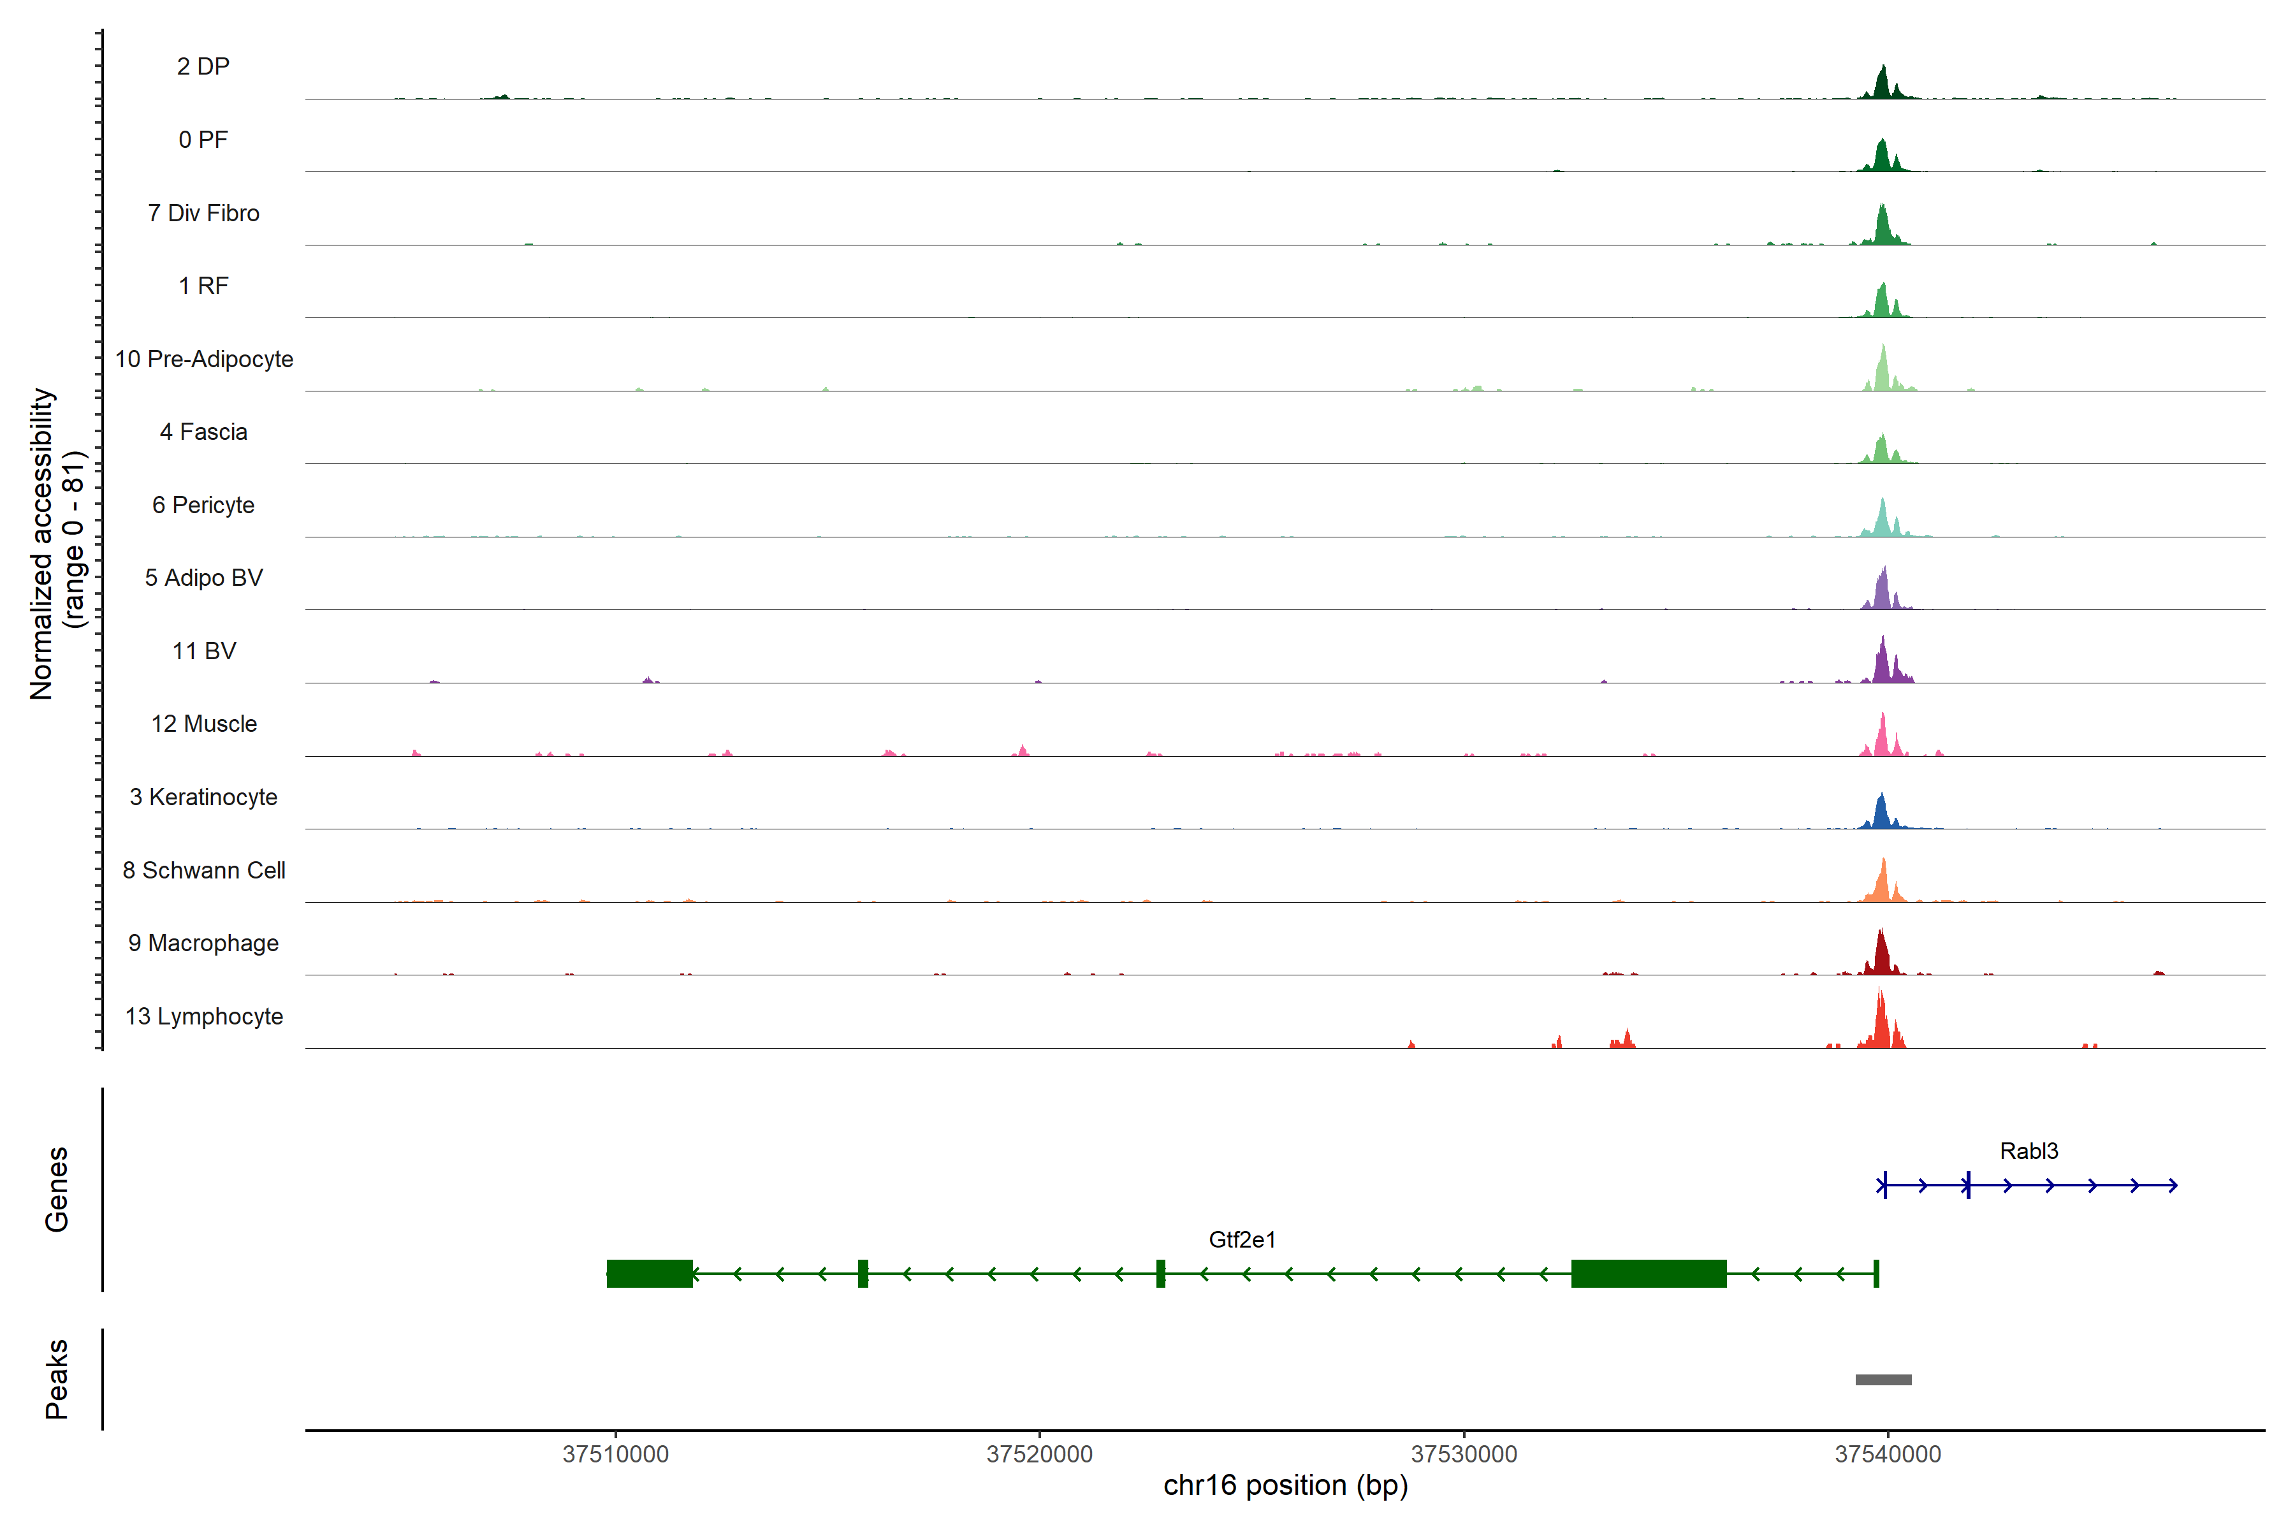Click the 37520000 axis tick label
The image size is (2295, 1530).
tap(1039, 1454)
